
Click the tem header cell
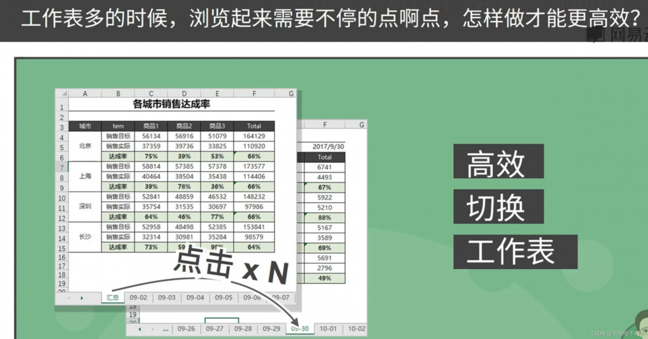pos(118,126)
